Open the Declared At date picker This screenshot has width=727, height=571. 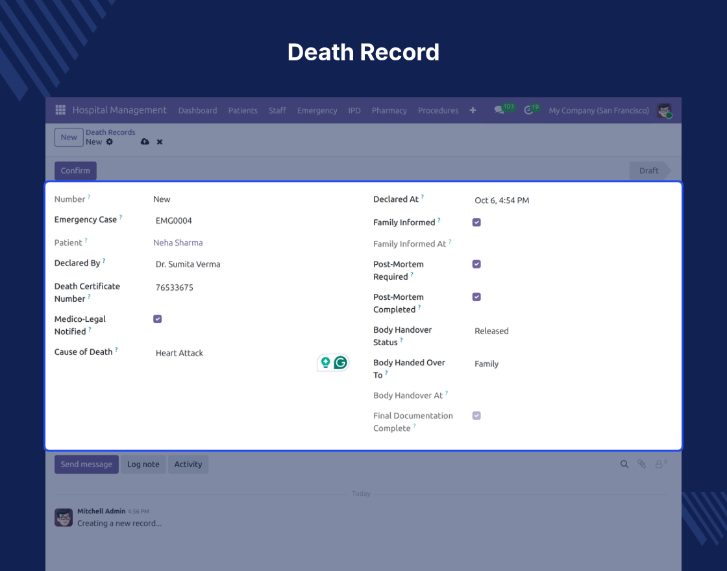point(571,200)
